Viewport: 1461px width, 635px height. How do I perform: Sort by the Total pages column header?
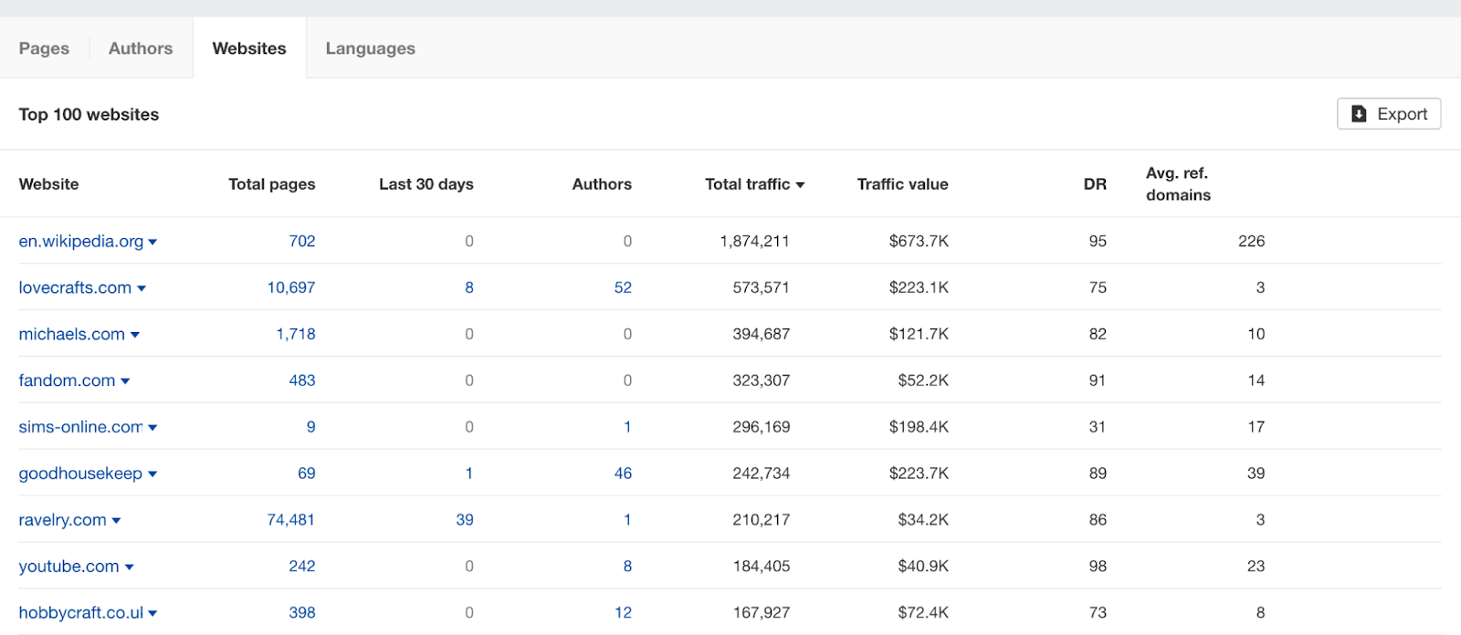click(x=272, y=184)
